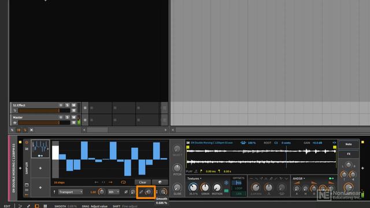Toggle the record-arm dot on the Master track
370x208 pixels.
coord(61,117)
